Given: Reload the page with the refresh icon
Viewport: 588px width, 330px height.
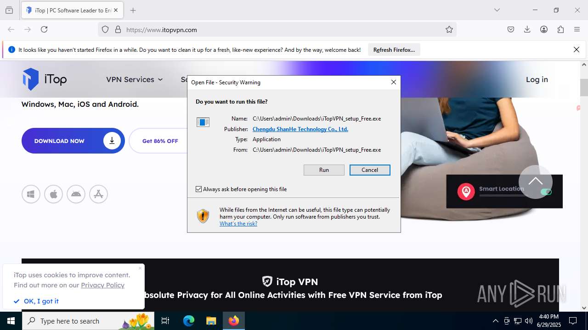Looking at the screenshot, I should click(44, 29).
